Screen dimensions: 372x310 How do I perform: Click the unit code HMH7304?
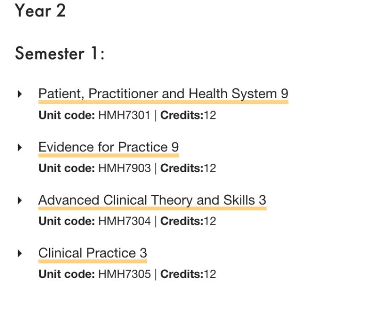coord(125,221)
